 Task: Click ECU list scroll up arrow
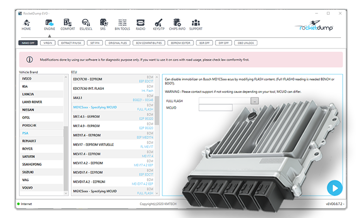point(157,77)
